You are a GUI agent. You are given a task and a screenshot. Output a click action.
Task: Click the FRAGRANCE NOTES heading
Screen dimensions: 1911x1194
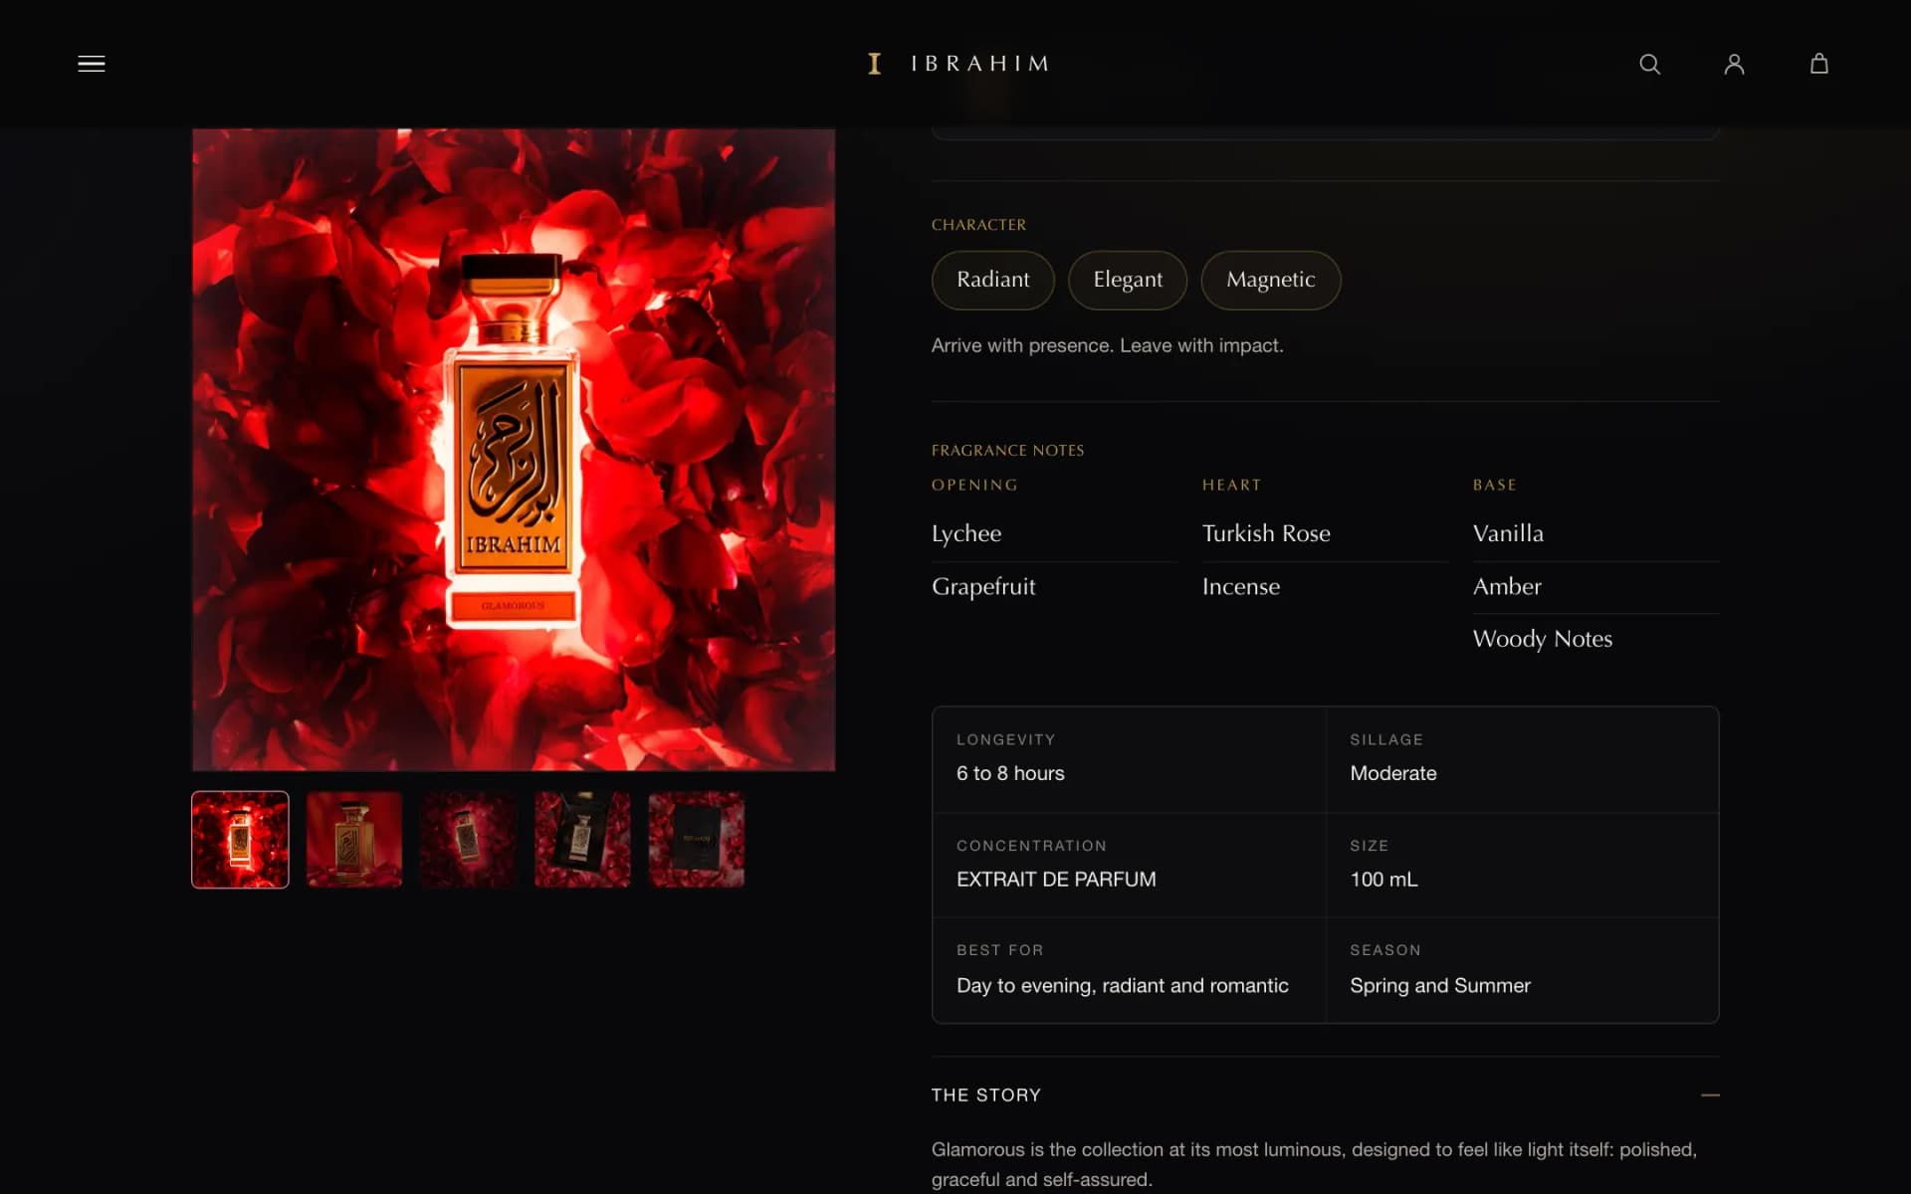pyautogui.click(x=1007, y=451)
